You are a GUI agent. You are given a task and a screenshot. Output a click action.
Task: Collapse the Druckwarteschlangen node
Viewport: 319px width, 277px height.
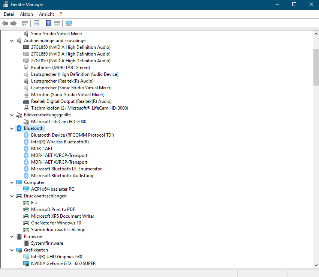[x=12, y=196]
